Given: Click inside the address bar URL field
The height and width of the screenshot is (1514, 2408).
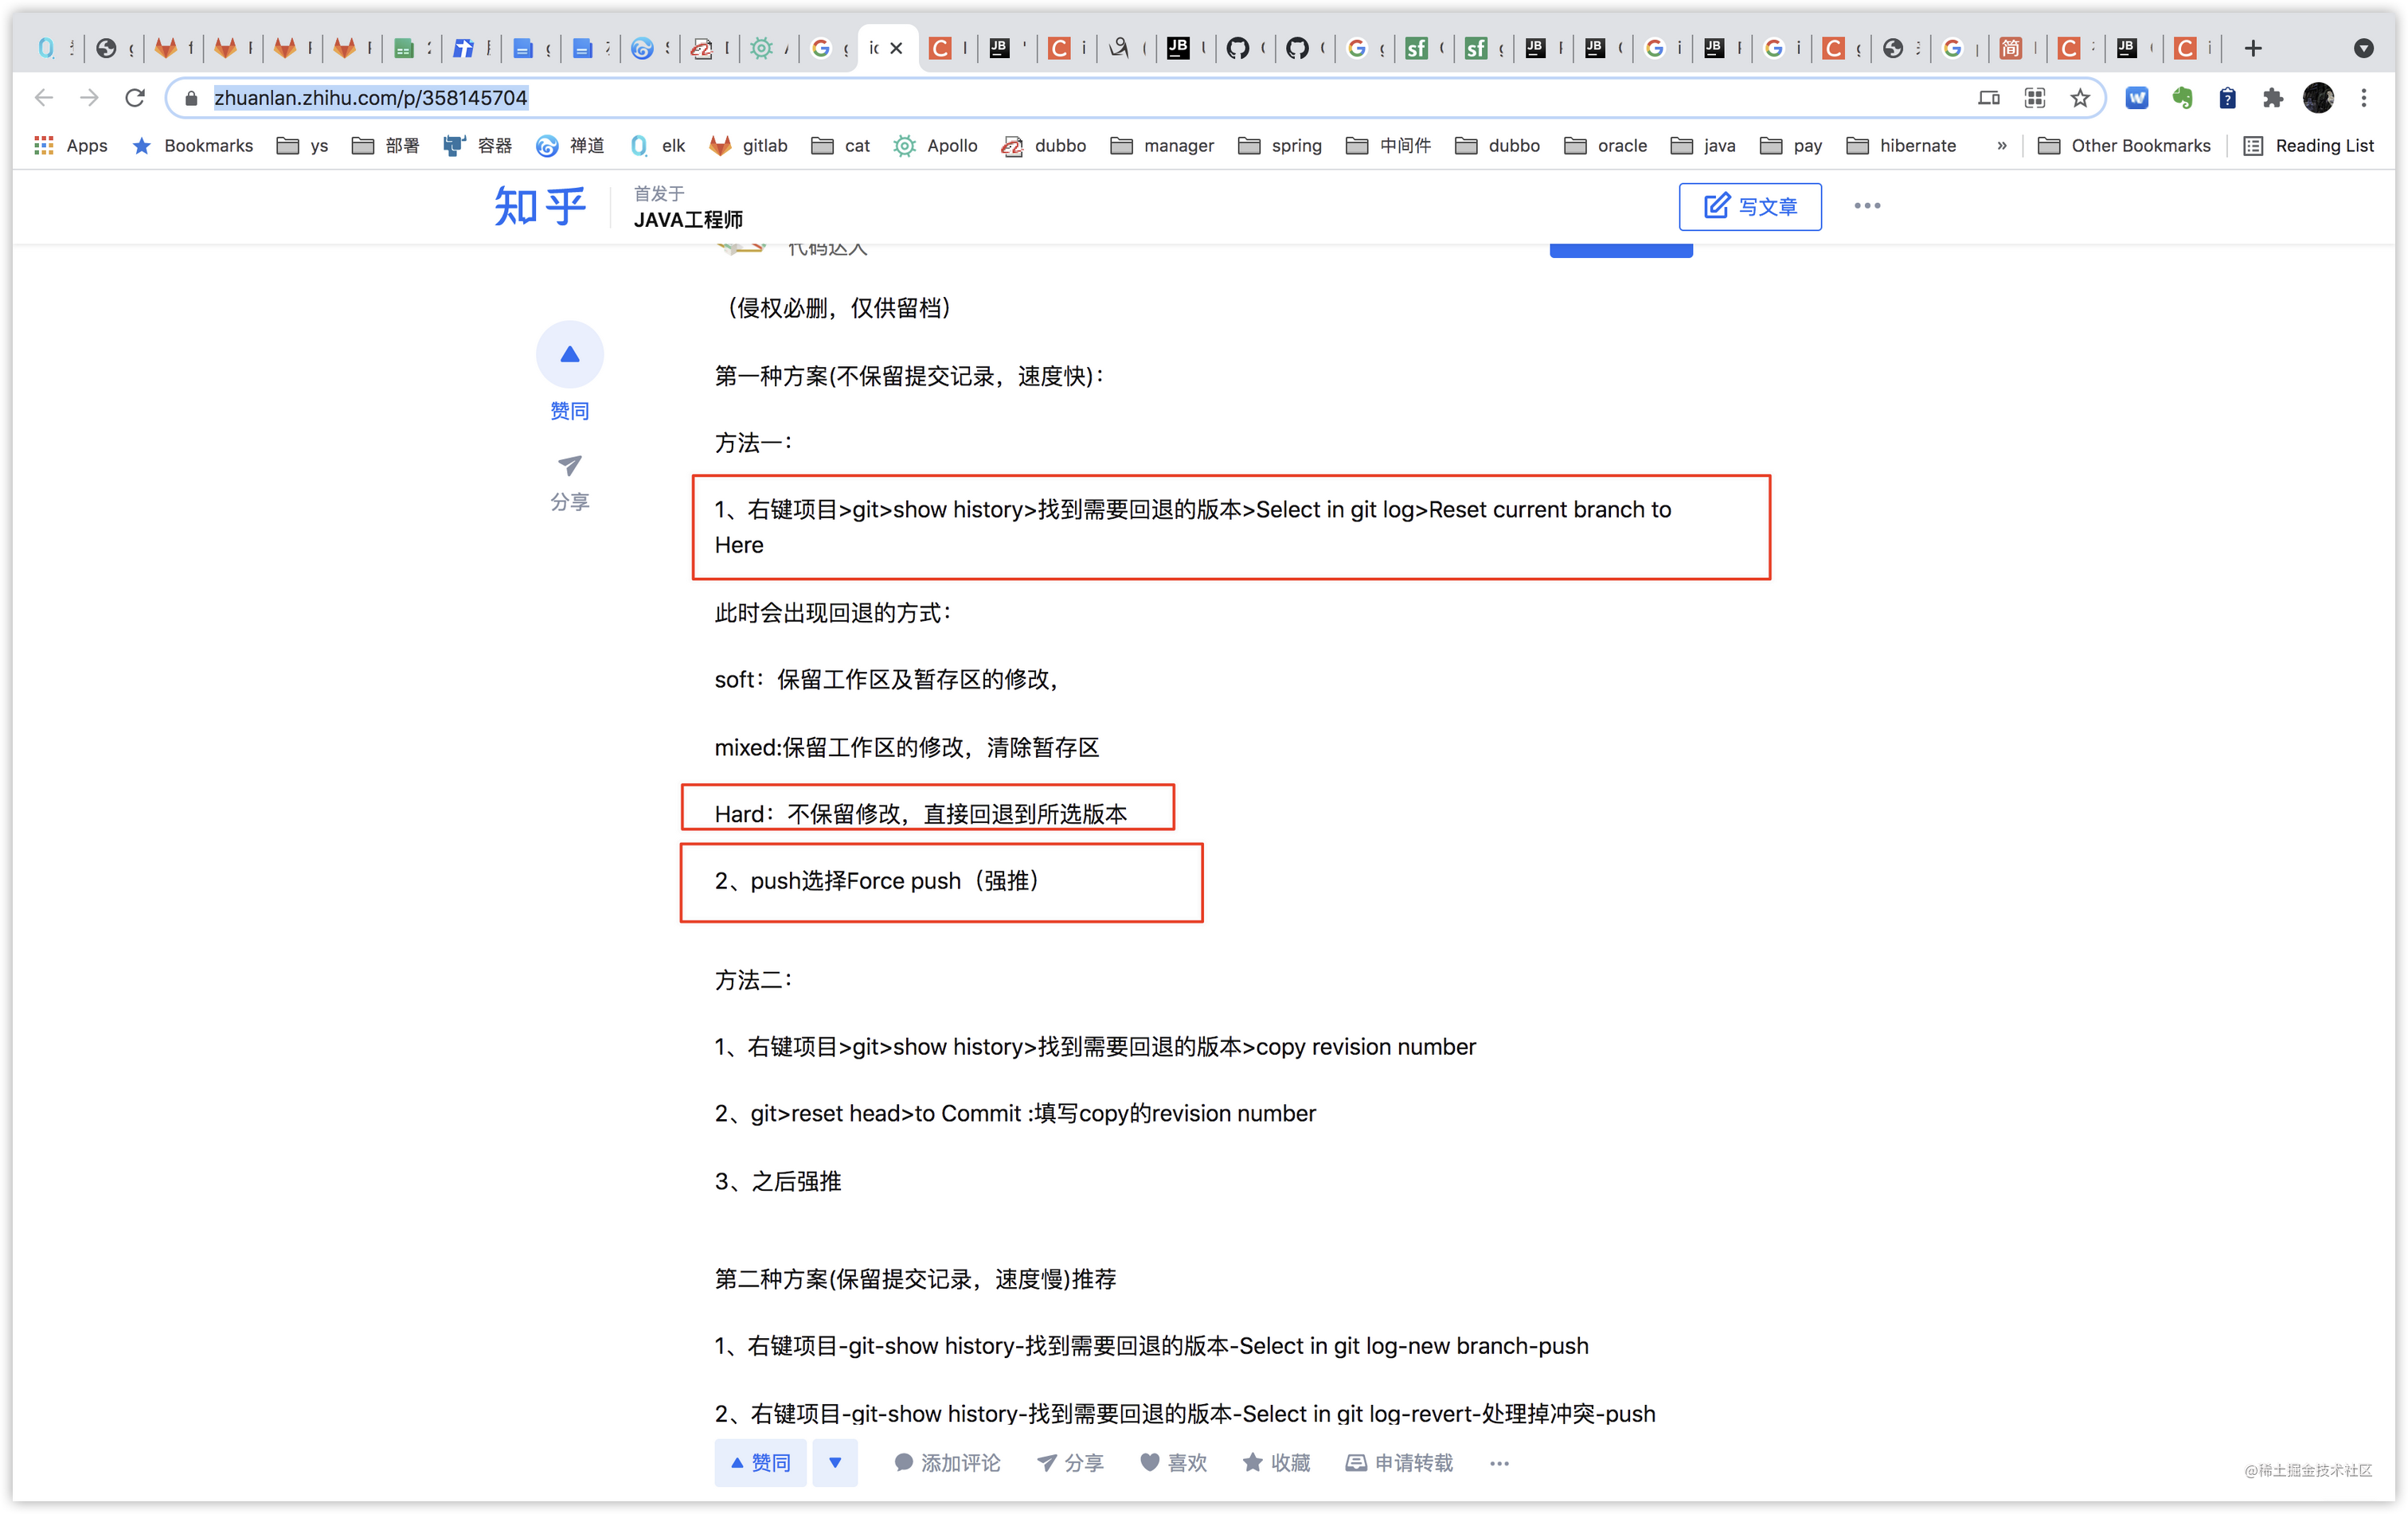Looking at the screenshot, I should (x=370, y=97).
